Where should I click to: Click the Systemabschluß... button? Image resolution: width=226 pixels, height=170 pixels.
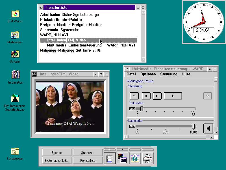tap(57, 160)
